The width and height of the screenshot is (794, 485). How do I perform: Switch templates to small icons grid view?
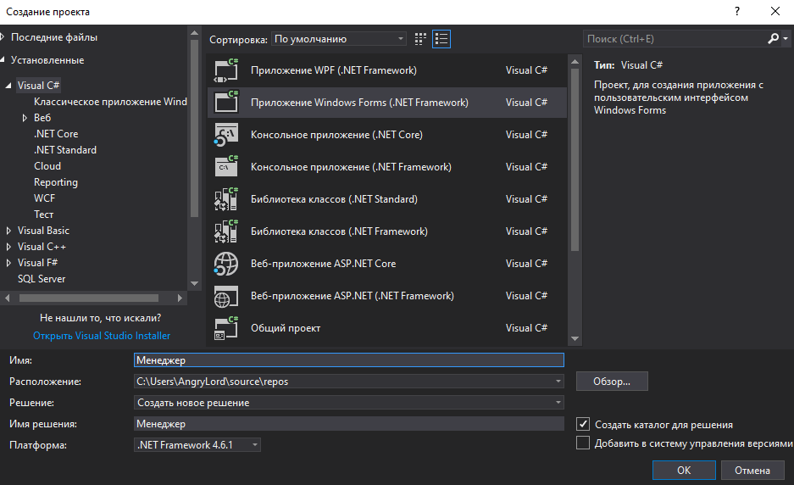click(x=420, y=39)
